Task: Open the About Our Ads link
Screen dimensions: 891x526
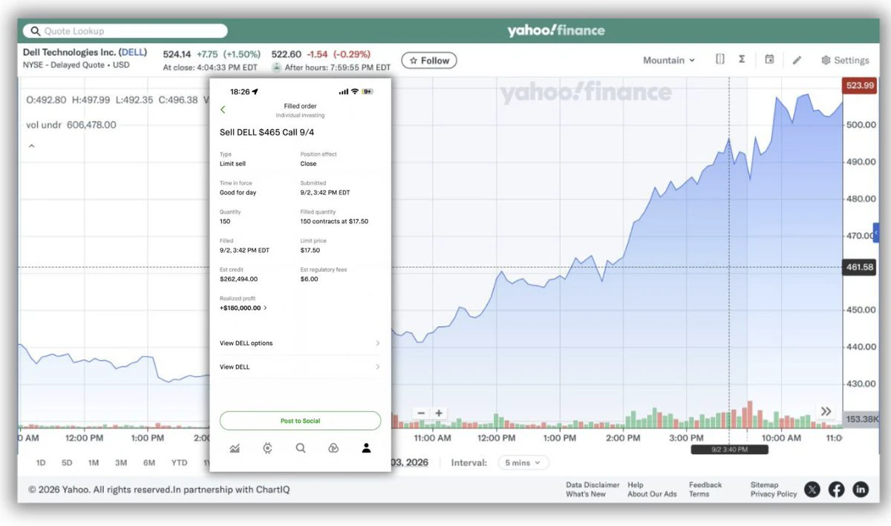Action: 652,494
